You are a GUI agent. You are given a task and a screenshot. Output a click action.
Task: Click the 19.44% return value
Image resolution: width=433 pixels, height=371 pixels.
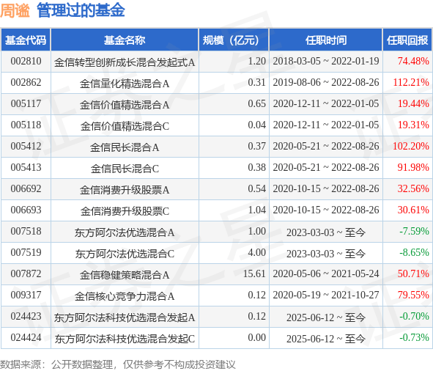pyautogui.click(x=413, y=103)
